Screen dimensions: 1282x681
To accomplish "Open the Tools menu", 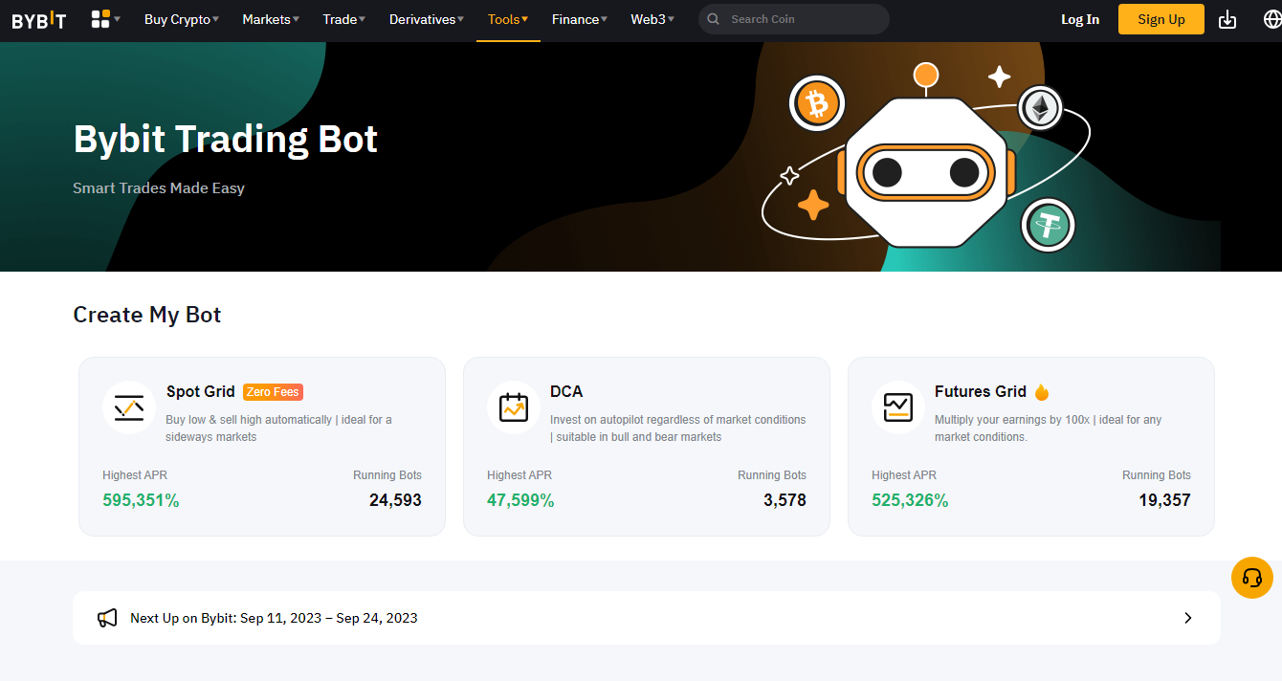I will (x=508, y=19).
